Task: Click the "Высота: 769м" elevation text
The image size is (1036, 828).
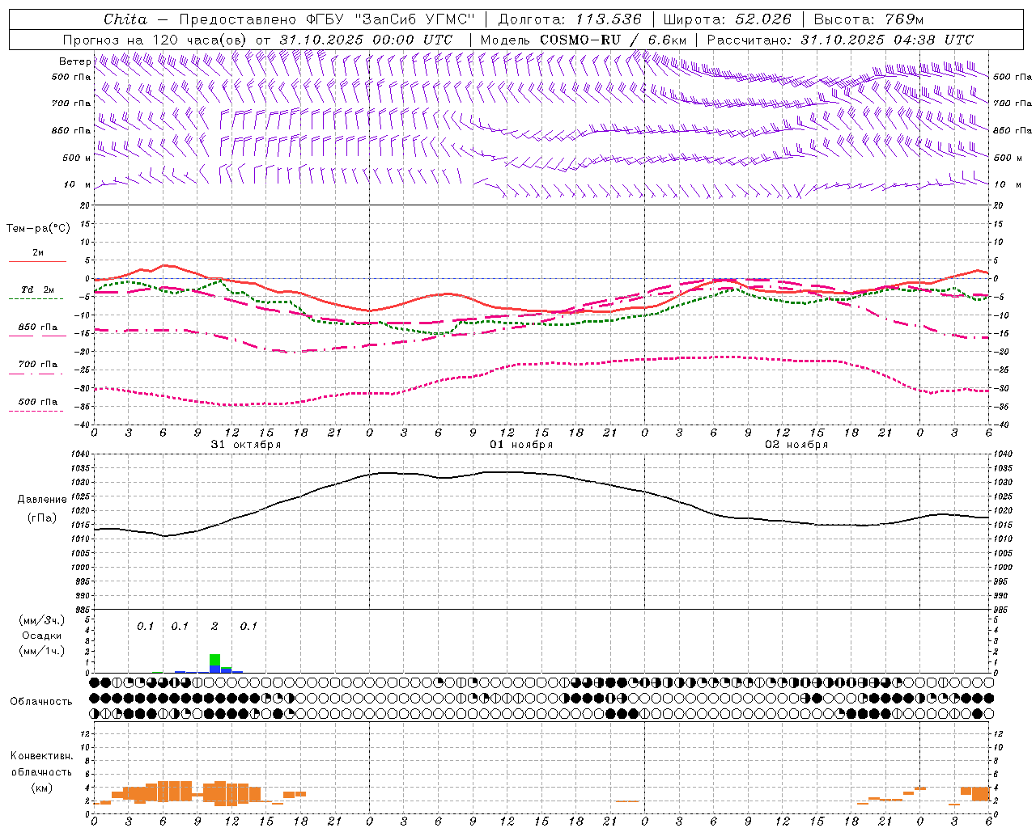Action: point(868,19)
